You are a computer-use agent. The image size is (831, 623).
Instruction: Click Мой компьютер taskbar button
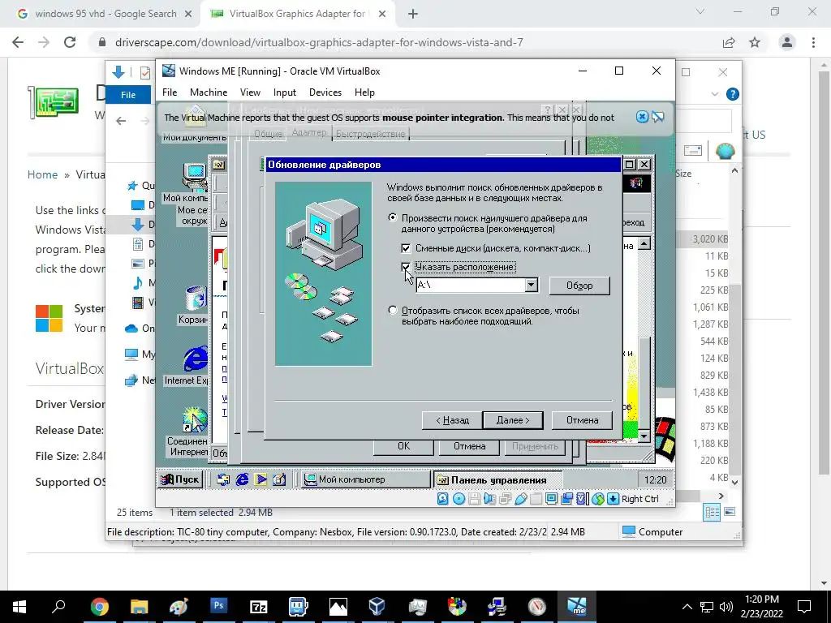pyautogui.click(x=366, y=479)
